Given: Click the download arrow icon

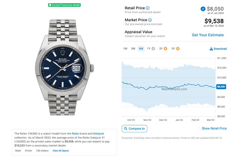Looking at the screenshot, I should [211, 49].
